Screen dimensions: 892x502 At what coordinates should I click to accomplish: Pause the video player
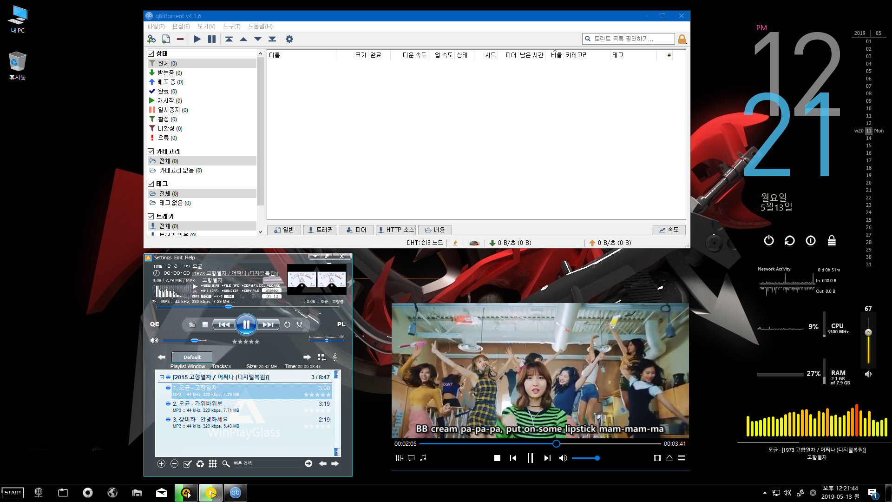tap(530, 458)
